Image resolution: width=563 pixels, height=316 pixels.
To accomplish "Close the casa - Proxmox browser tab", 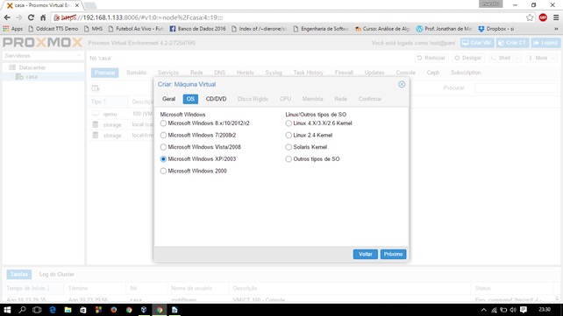I will [77, 5].
